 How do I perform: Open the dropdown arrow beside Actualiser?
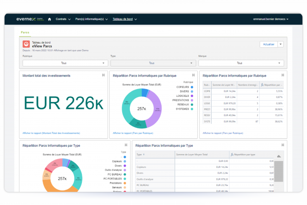pos(281,44)
